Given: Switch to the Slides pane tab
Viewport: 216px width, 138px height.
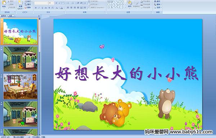Looking at the screenshot, I should [x=4, y=16].
